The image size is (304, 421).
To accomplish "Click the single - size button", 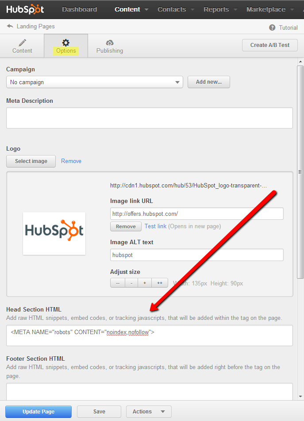I will [x=131, y=283].
